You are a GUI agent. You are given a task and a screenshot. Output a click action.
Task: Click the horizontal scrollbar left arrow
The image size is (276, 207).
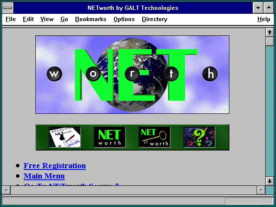(6, 190)
